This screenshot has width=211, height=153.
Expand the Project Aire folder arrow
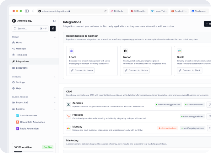[55, 102]
